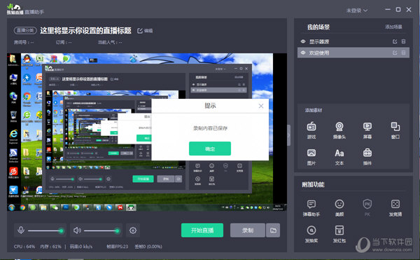420x260 pixels.
Task: Click the 房间号 room number label
Action: pyautogui.click(x=24, y=42)
